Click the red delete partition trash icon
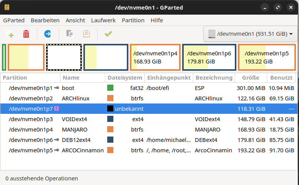This screenshot has width=299, height=185. tap(26, 34)
